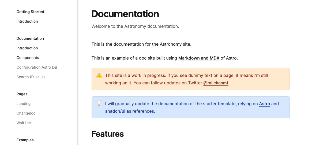The width and height of the screenshot is (312, 145).
Task: Open Configuration Astro DB page
Action: coord(37,67)
